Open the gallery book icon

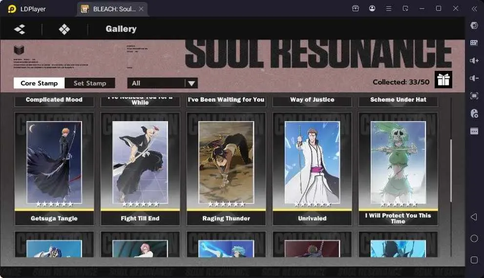tap(19, 50)
